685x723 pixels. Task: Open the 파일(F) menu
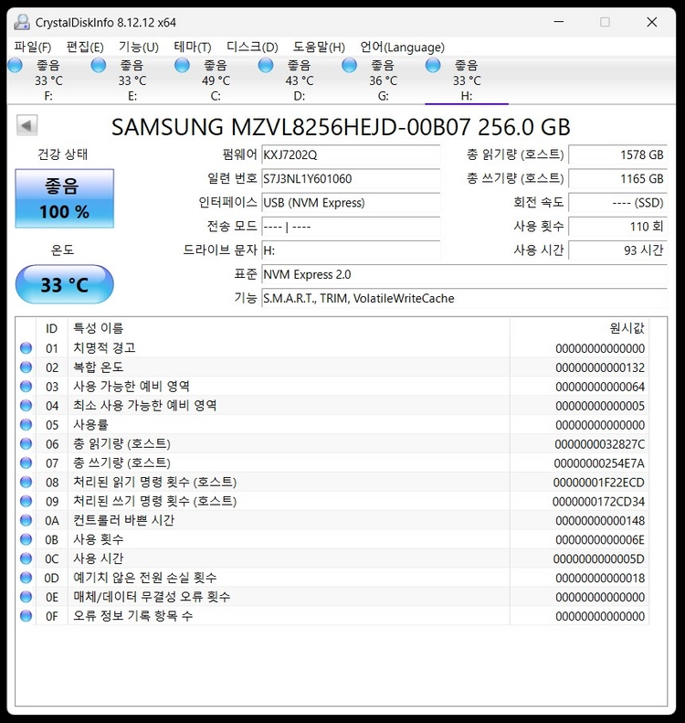point(32,47)
